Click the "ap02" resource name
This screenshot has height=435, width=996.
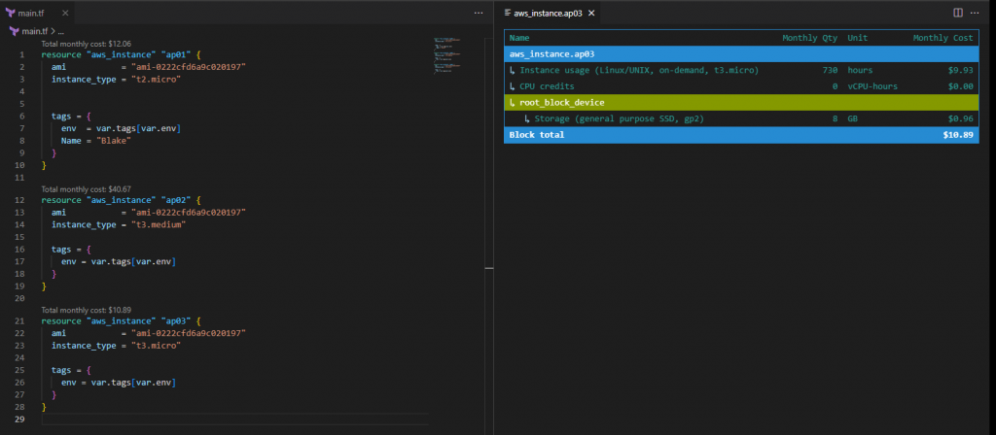pyautogui.click(x=174, y=200)
